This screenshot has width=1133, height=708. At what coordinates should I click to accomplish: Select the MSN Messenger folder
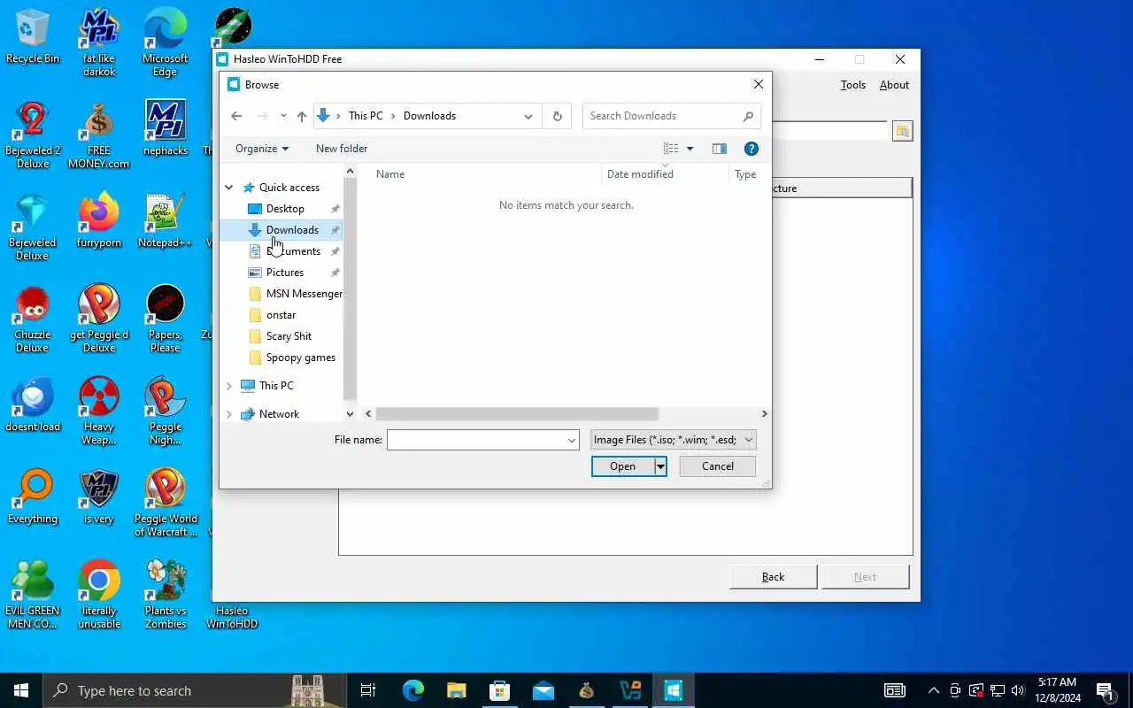[x=294, y=294]
